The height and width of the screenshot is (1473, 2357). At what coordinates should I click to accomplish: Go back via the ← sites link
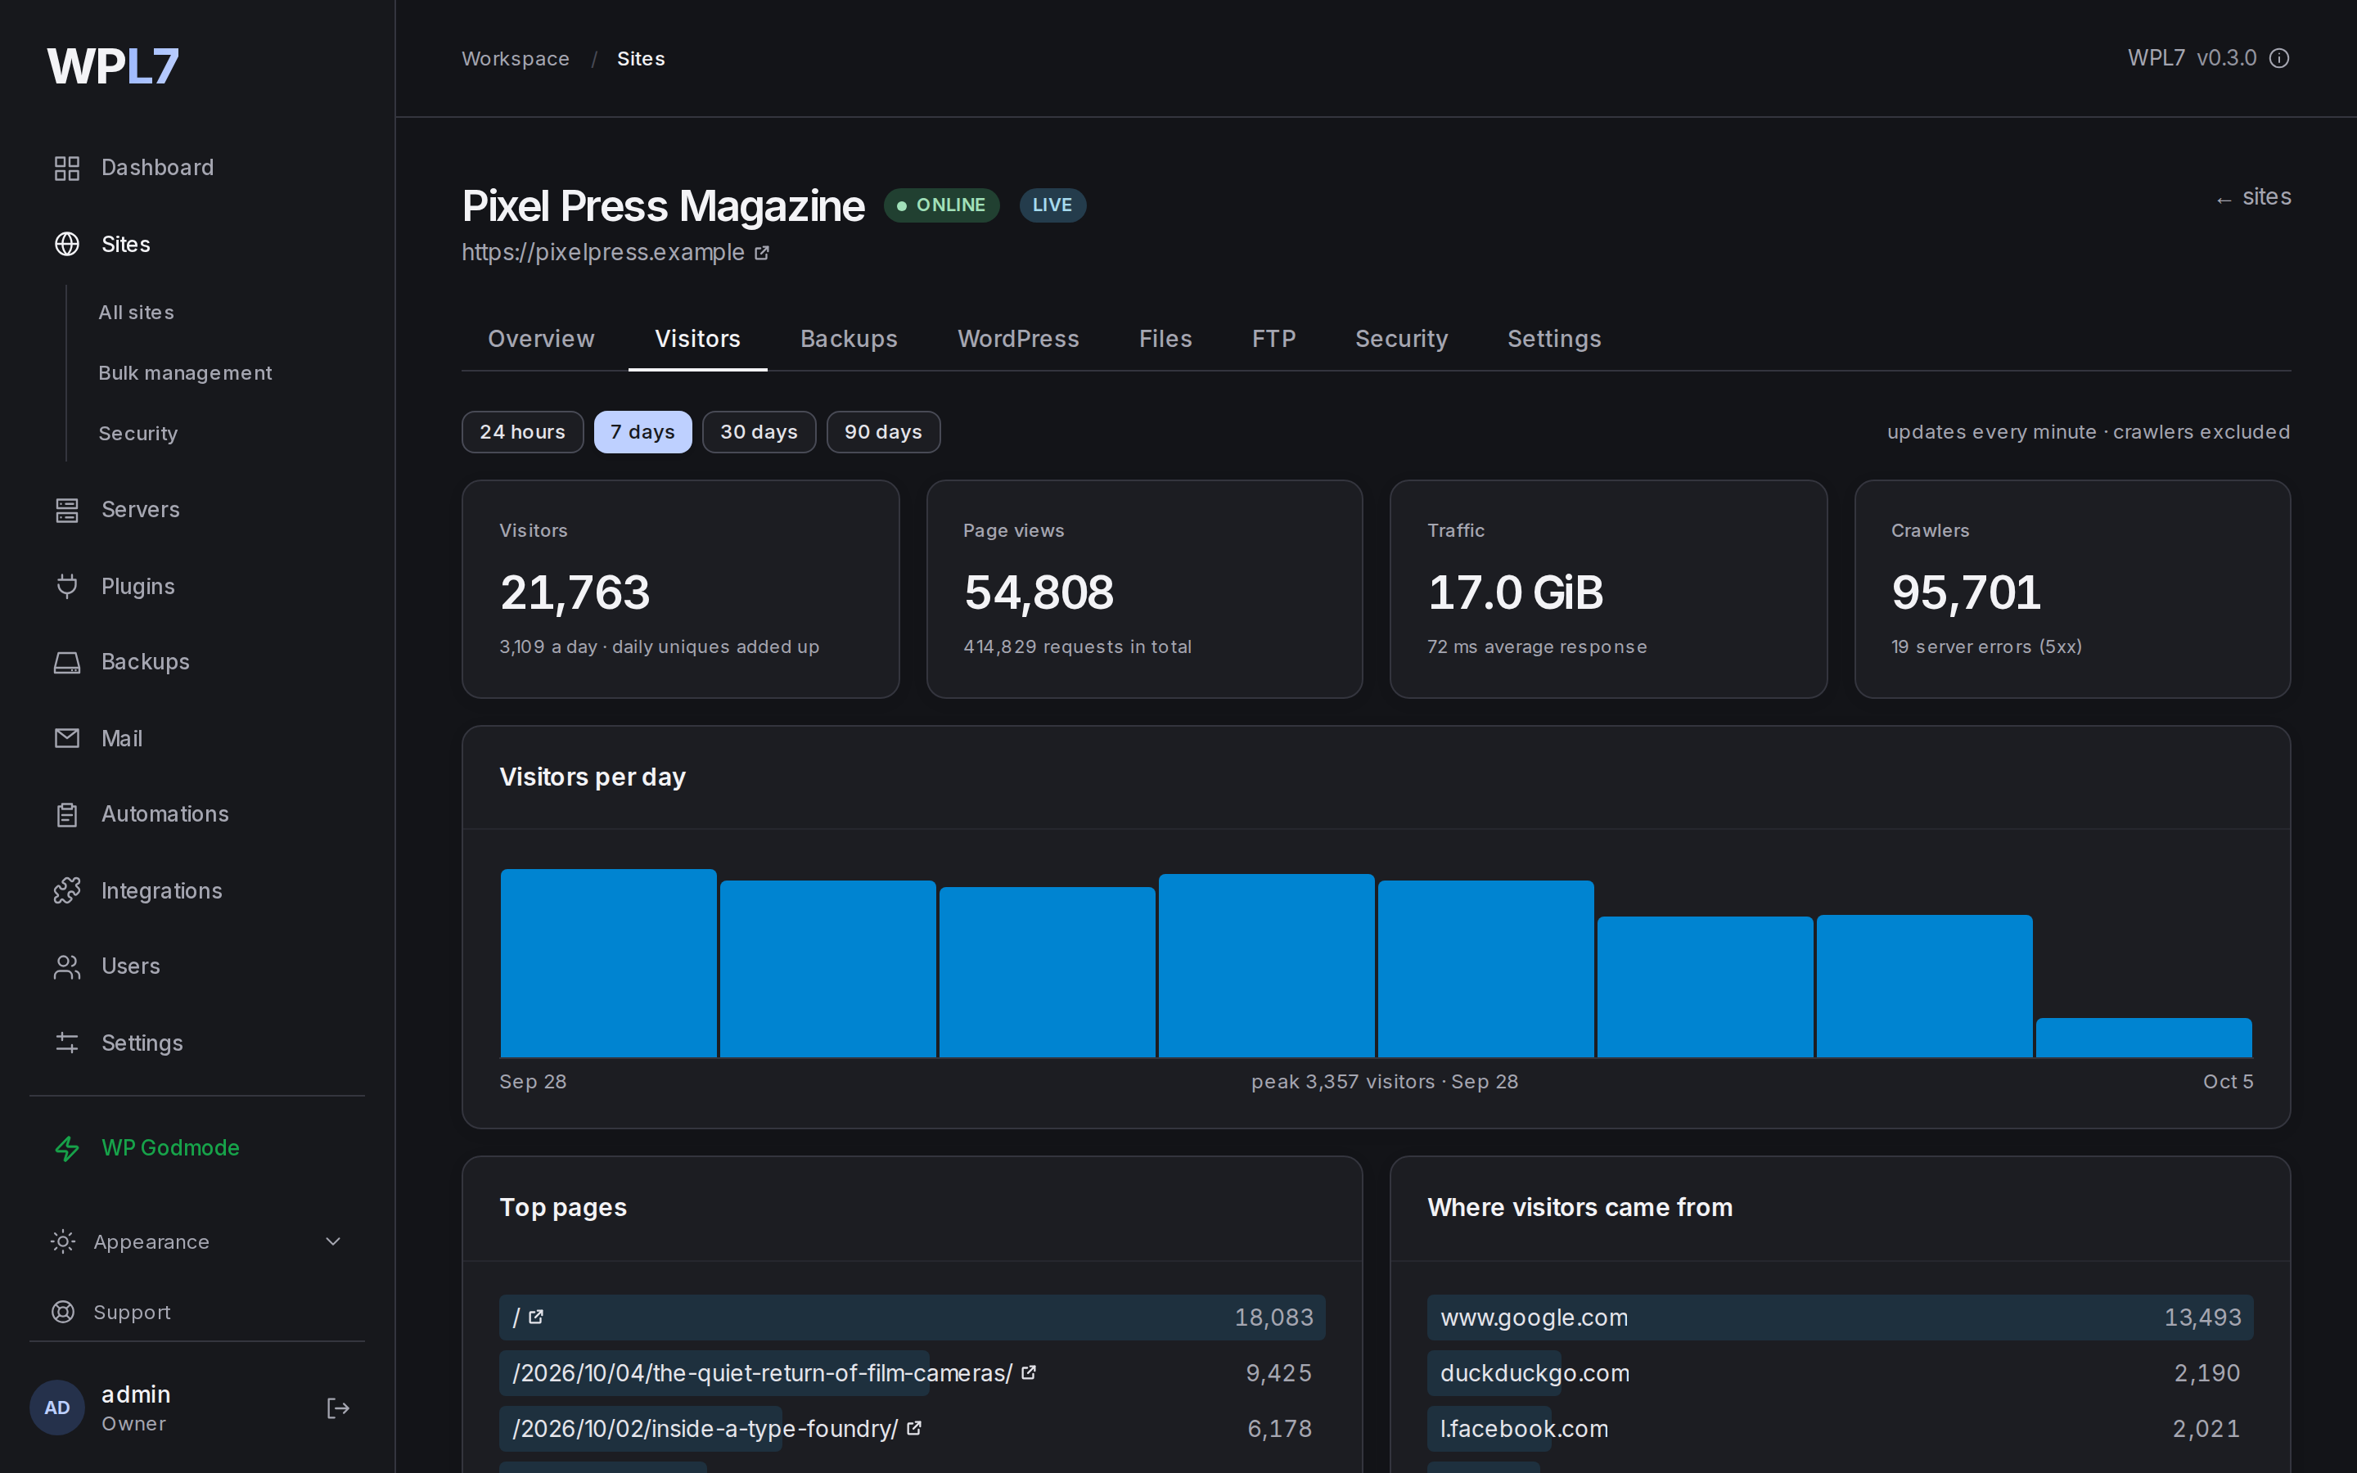click(x=2253, y=198)
